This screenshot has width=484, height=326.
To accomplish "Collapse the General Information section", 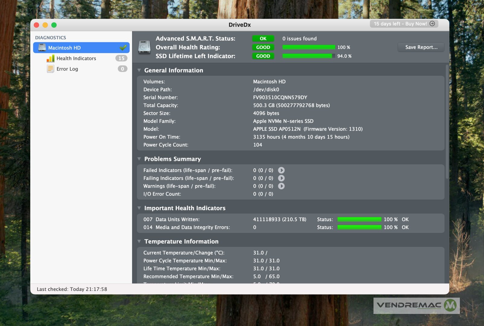I will pos(139,70).
